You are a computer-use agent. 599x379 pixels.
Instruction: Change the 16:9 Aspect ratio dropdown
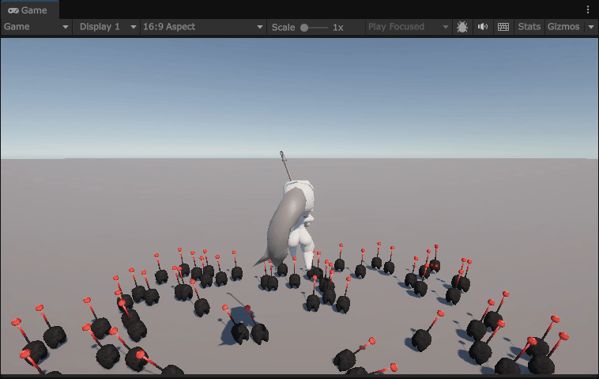202,27
